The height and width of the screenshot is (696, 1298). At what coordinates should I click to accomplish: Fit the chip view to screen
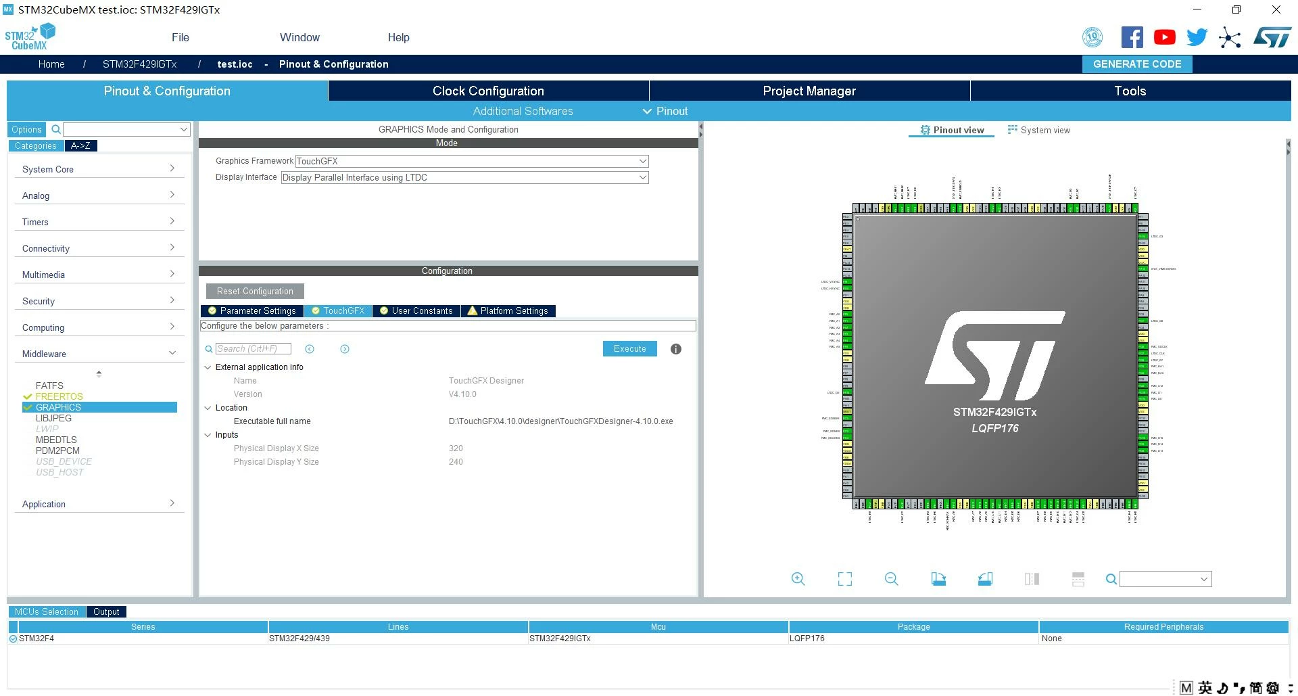tap(845, 579)
